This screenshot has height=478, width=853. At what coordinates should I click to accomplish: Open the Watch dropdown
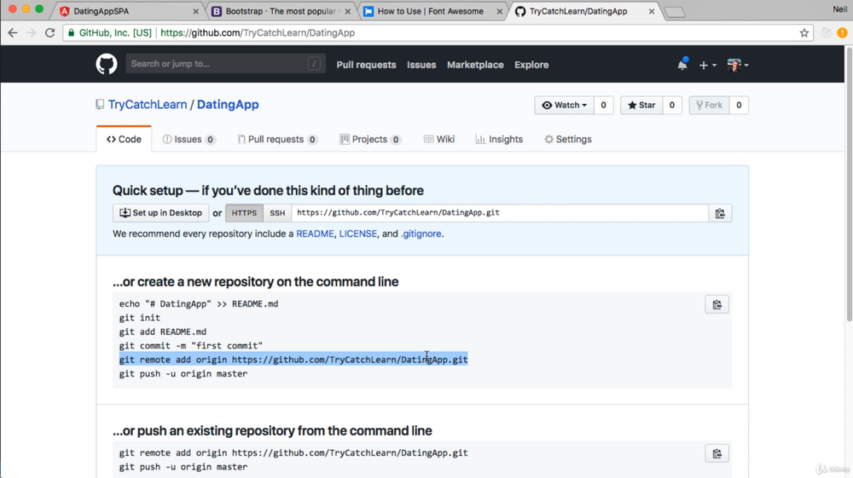(x=564, y=106)
